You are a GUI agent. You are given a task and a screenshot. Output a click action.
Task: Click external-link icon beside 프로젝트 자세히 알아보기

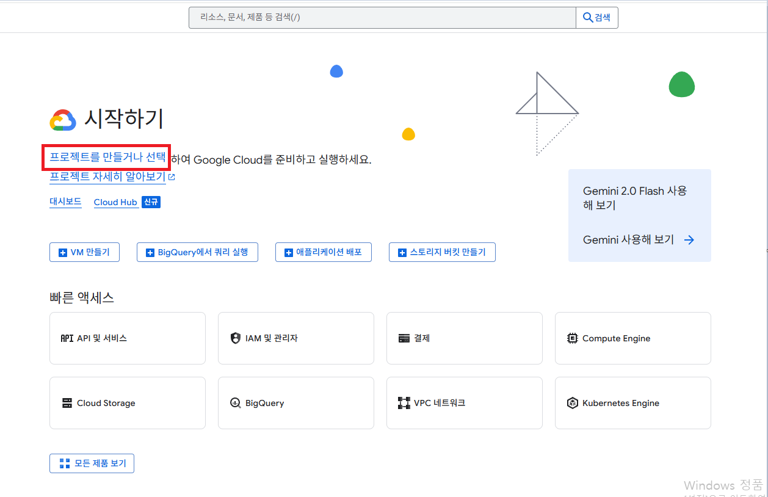click(x=172, y=177)
